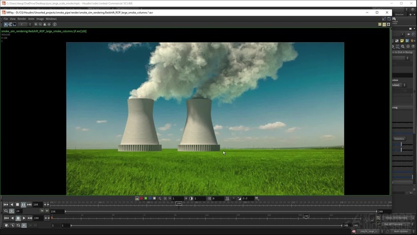Click the single viewport layout icon, top right
The width and height of the screenshot is (417, 235).
pyautogui.click(x=380, y=25)
